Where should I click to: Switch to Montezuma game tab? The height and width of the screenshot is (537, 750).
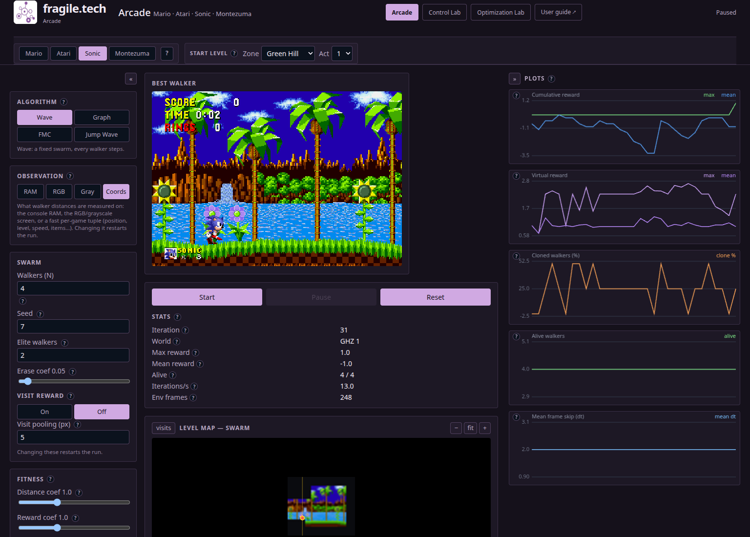pos(132,53)
